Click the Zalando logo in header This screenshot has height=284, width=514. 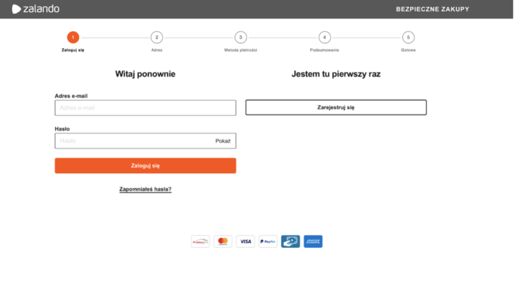[x=35, y=9]
